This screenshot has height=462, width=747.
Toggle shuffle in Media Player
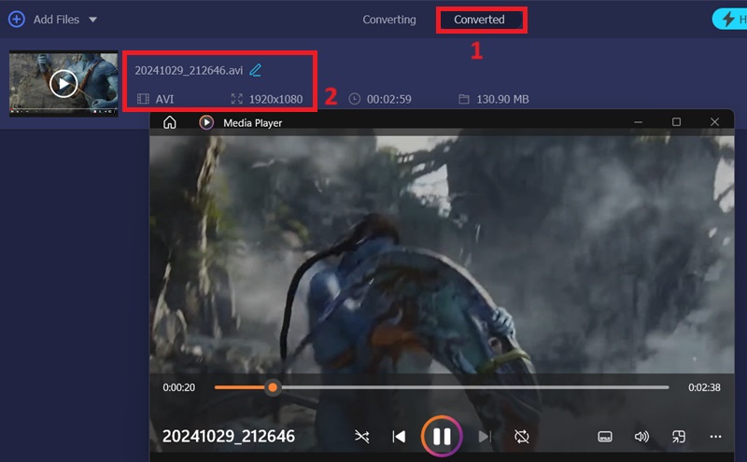pyautogui.click(x=361, y=436)
